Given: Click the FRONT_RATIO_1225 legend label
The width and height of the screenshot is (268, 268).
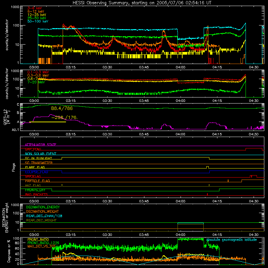Looking at the screenshot, I should (x=43, y=243).
